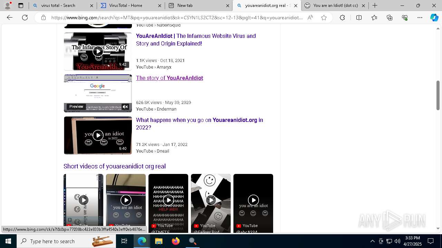Open the Extensions puzzle icon
Viewport: 442px width, 248px height.
342,18
